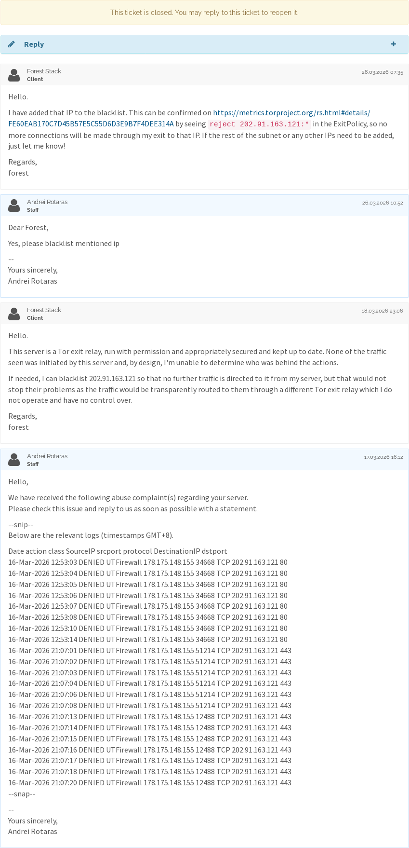Click the 17.03.2026 16:12 timestamp
This screenshot has width=409, height=848.
(x=383, y=457)
